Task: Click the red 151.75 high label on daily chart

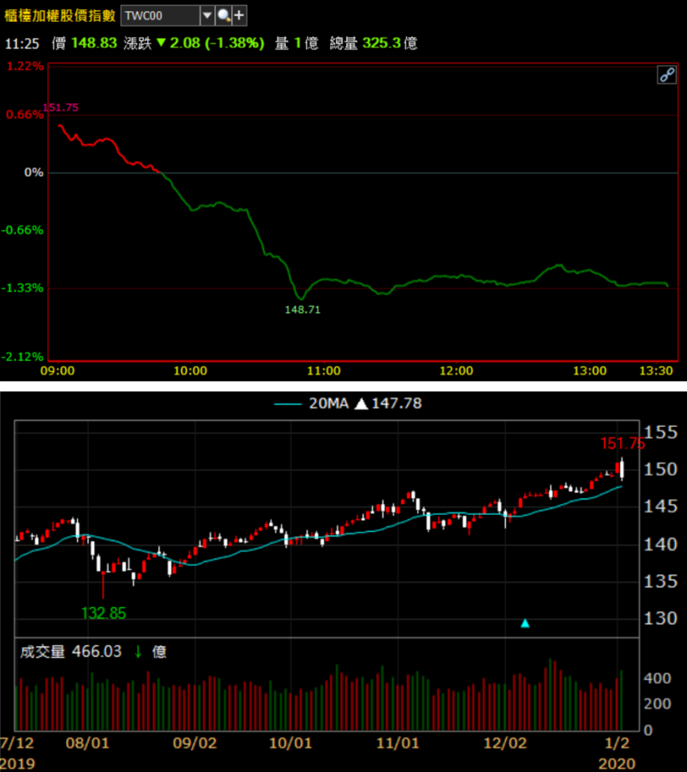Action: pyautogui.click(x=622, y=444)
